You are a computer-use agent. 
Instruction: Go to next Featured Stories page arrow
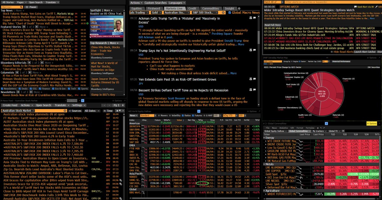[x=37, y=27]
